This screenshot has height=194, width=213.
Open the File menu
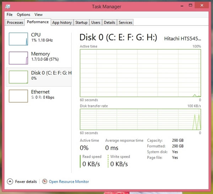10,15
